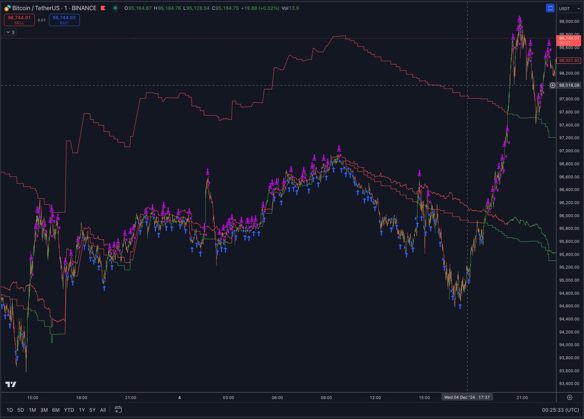Select the 5Y date range
This screenshot has width=584, height=419.
click(92, 410)
